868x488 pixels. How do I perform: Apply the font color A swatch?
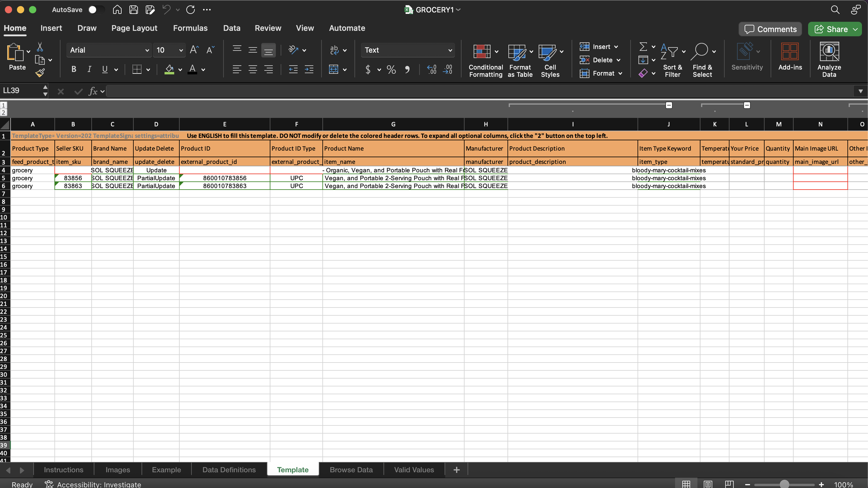click(192, 69)
